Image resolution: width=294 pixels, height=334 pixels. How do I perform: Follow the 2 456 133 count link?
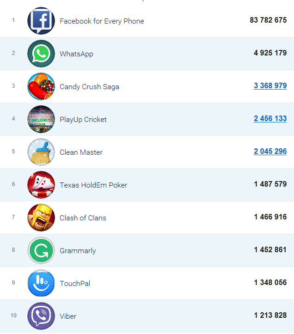click(270, 118)
